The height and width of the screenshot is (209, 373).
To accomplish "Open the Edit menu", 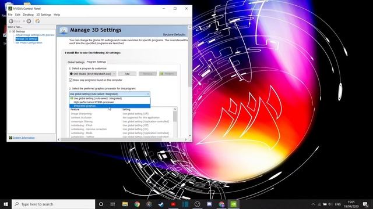I will pos(17,15).
